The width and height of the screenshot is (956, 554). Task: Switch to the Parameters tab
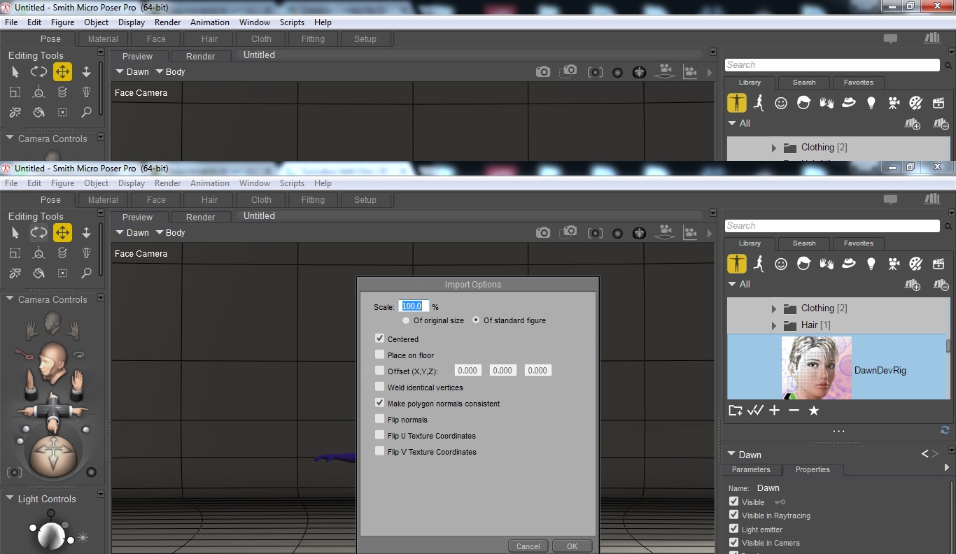pos(751,469)
